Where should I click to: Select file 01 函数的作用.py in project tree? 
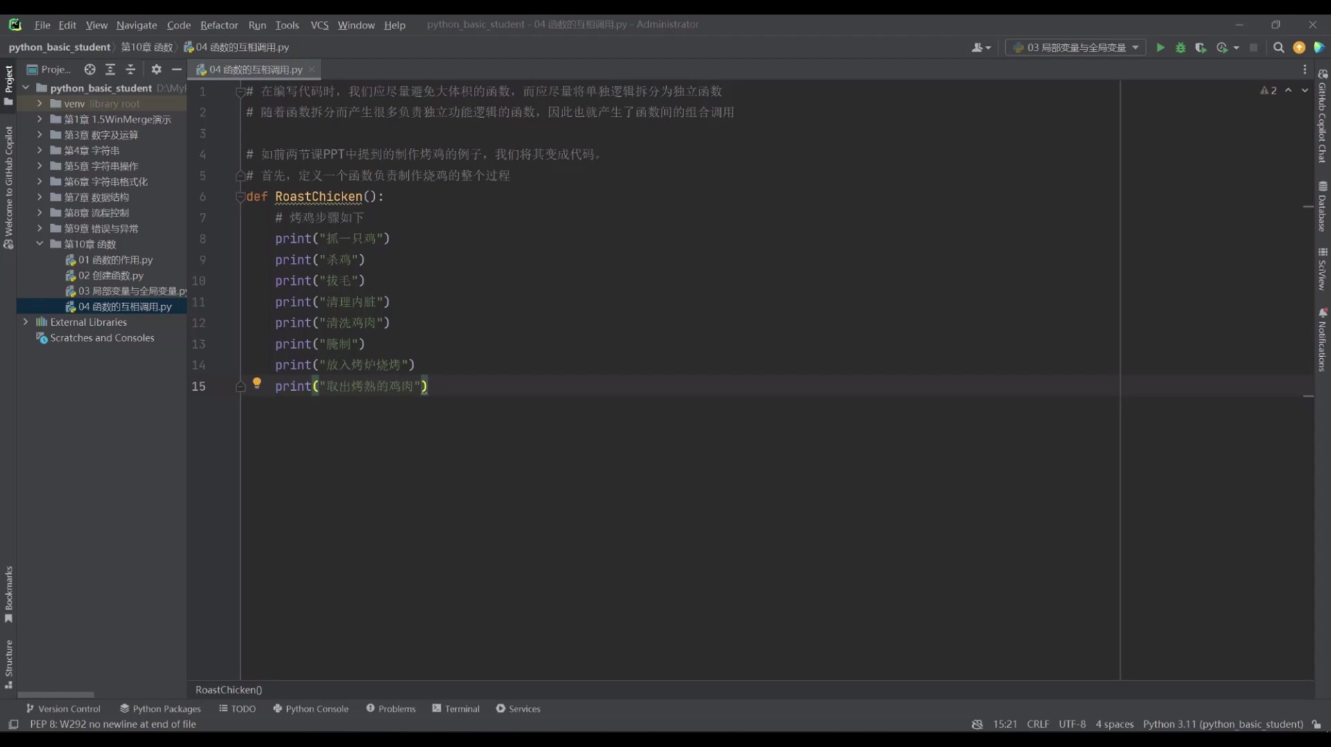tap(115, 259)
